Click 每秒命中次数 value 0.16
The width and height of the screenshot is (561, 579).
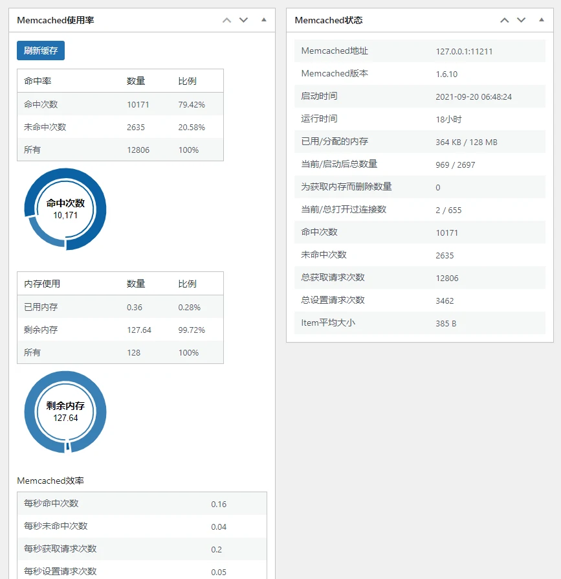(219, 505)
